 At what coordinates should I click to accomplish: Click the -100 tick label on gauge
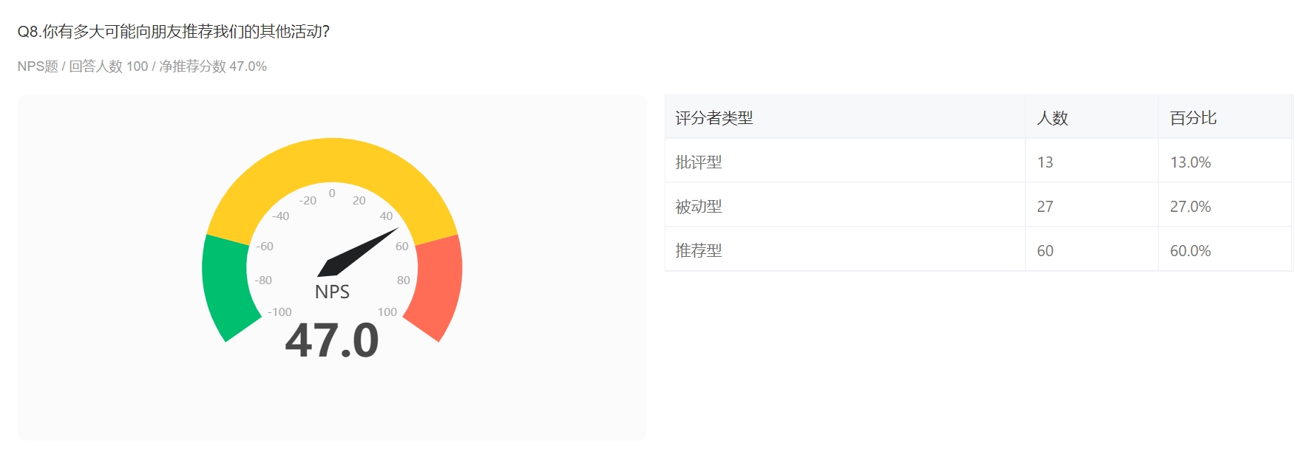click(x=279, y=312)
